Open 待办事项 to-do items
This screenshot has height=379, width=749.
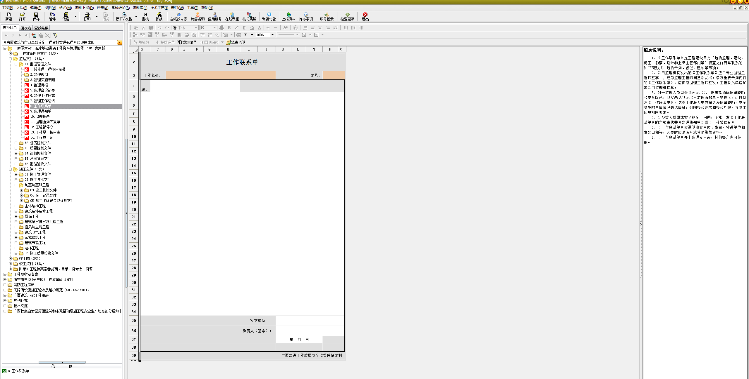click(x=306, y=16)
